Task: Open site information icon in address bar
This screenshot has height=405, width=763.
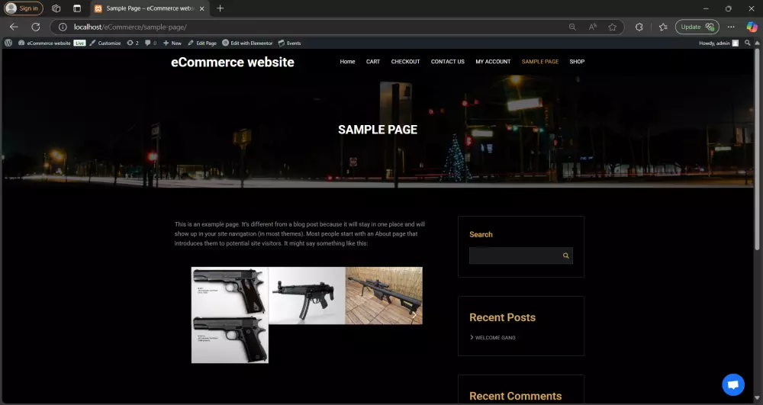Action: pos(63,27)
